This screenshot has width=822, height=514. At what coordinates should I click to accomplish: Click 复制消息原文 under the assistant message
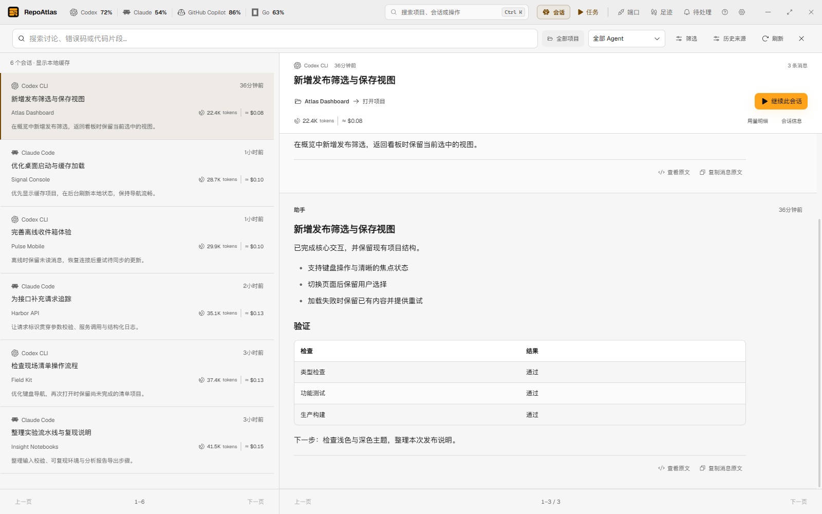click(x=721, y=468)
